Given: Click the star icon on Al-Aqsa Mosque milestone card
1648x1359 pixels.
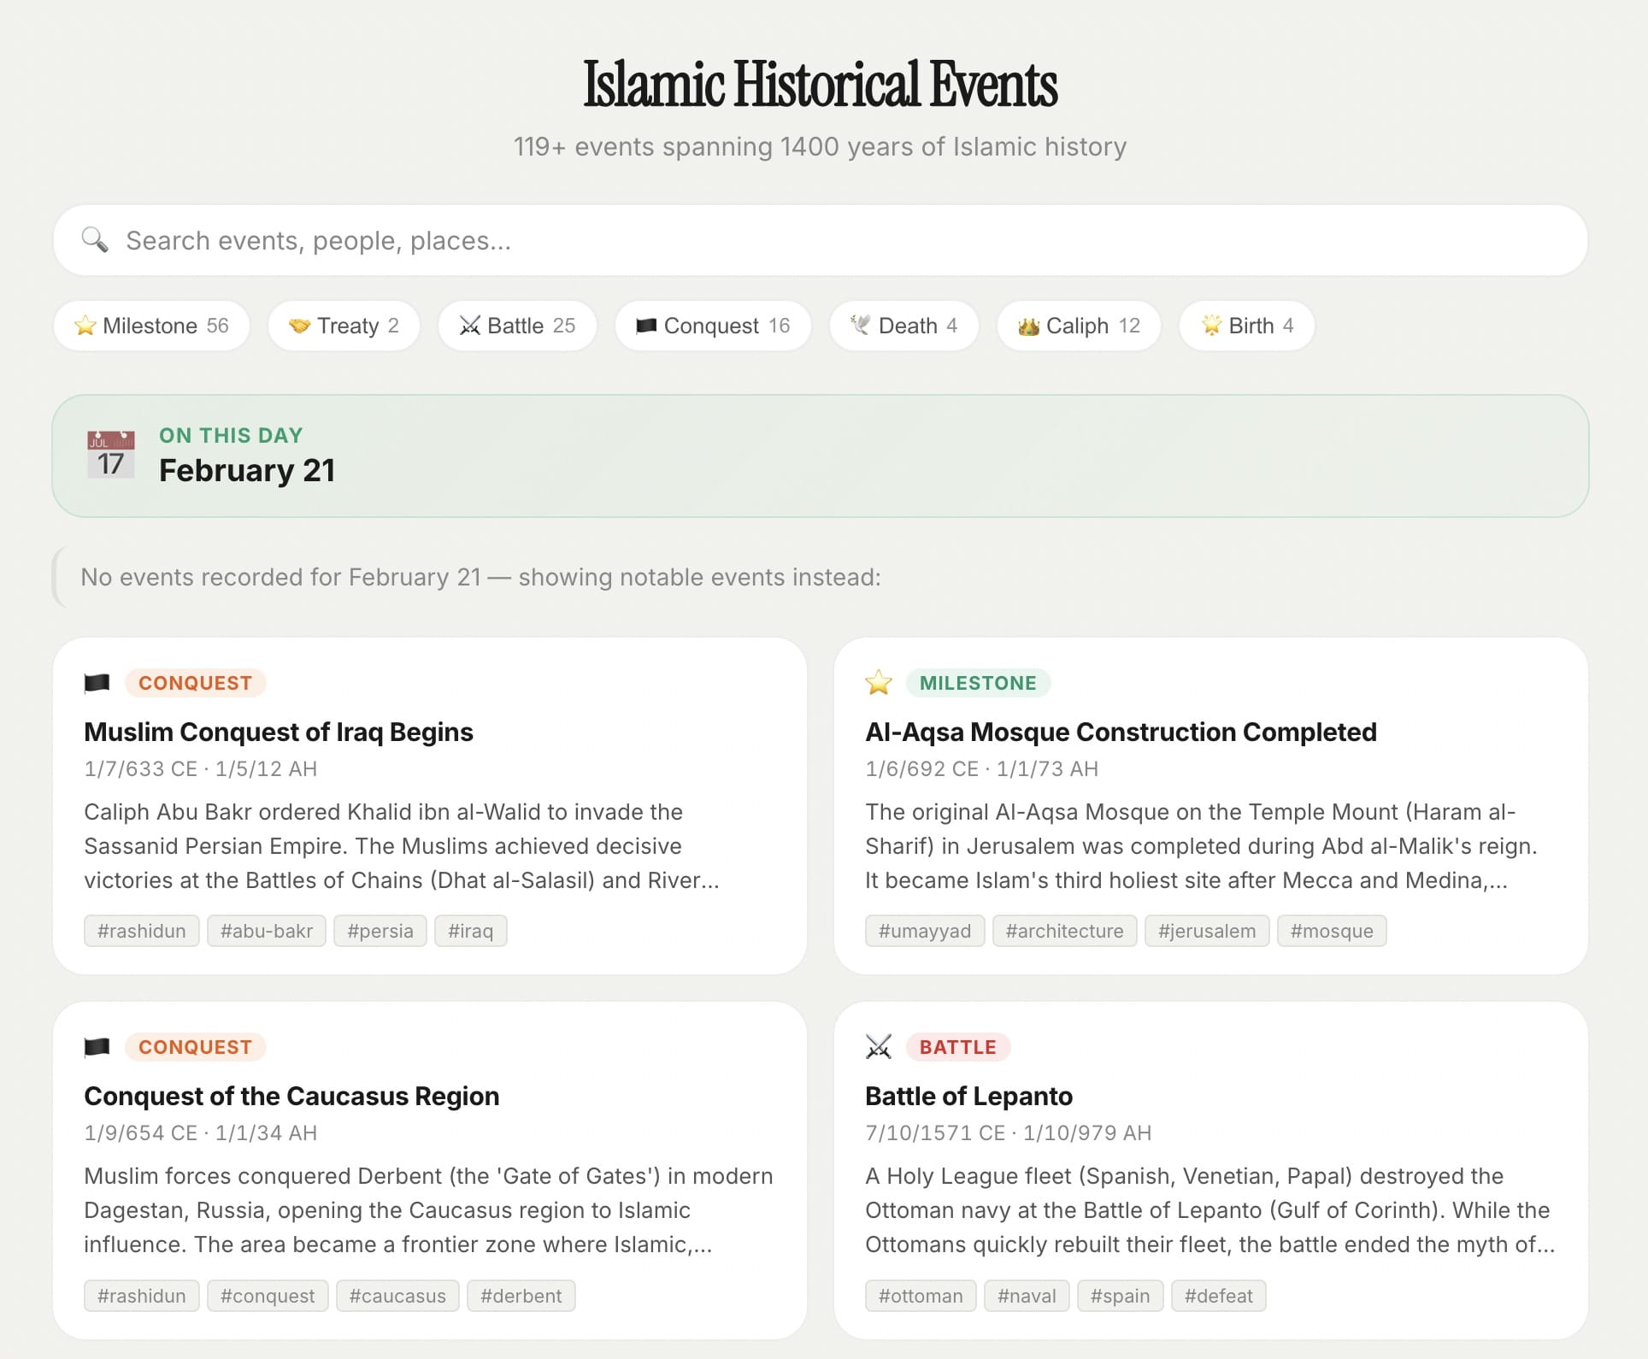Looking at the screenshot, I should [x=879, y=682].
